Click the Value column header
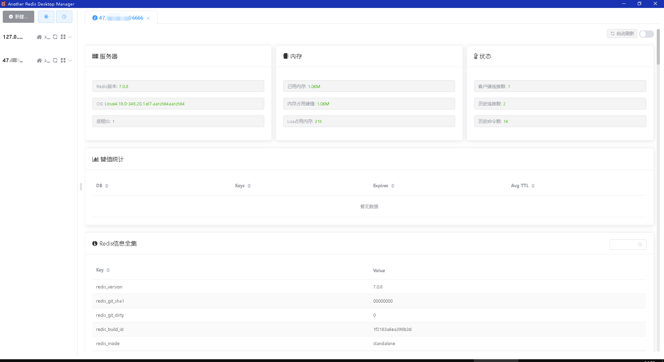This screenshot has height=362, width=664. (379, 270)
